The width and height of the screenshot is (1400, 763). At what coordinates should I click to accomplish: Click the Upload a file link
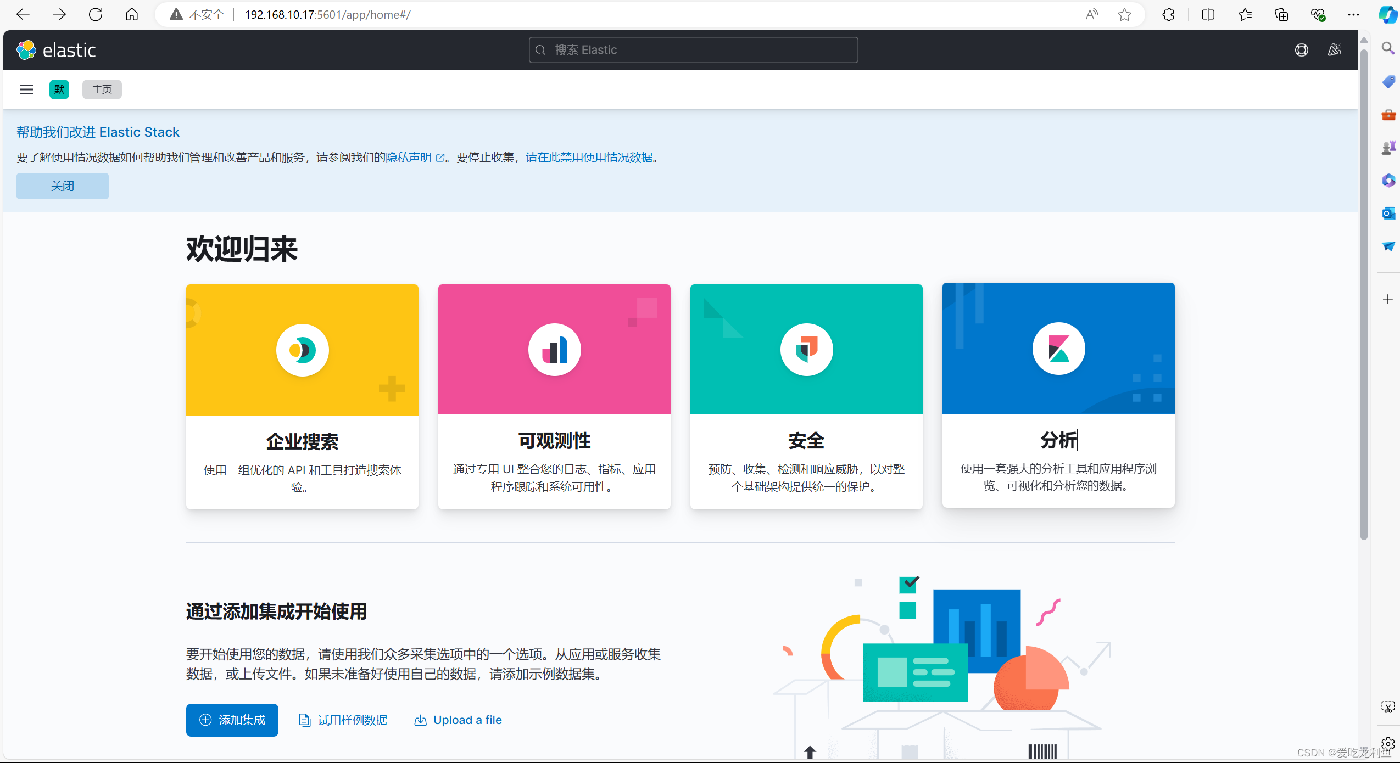pos(458,720)
